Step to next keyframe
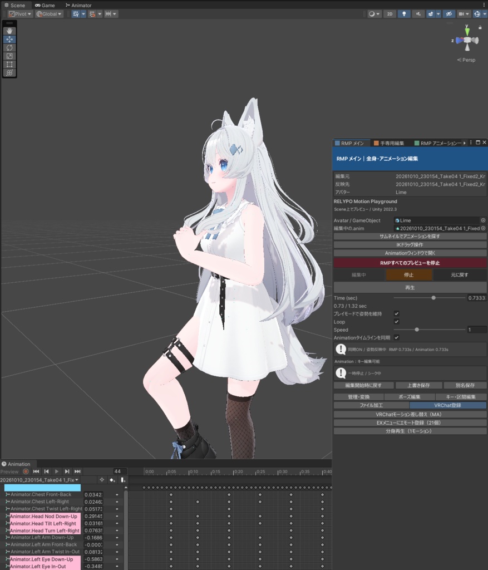Image resolution: width=488 pixels, height=570 pixels. tap(67, 471)
